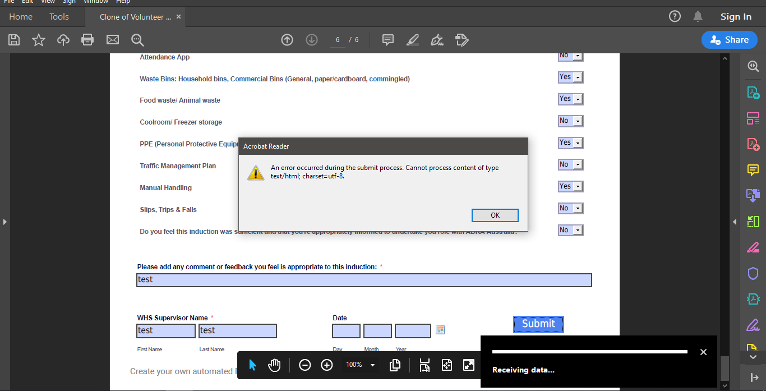Open the calendar date picker
The height and width of the screenshot is (391, 766).
440,330
